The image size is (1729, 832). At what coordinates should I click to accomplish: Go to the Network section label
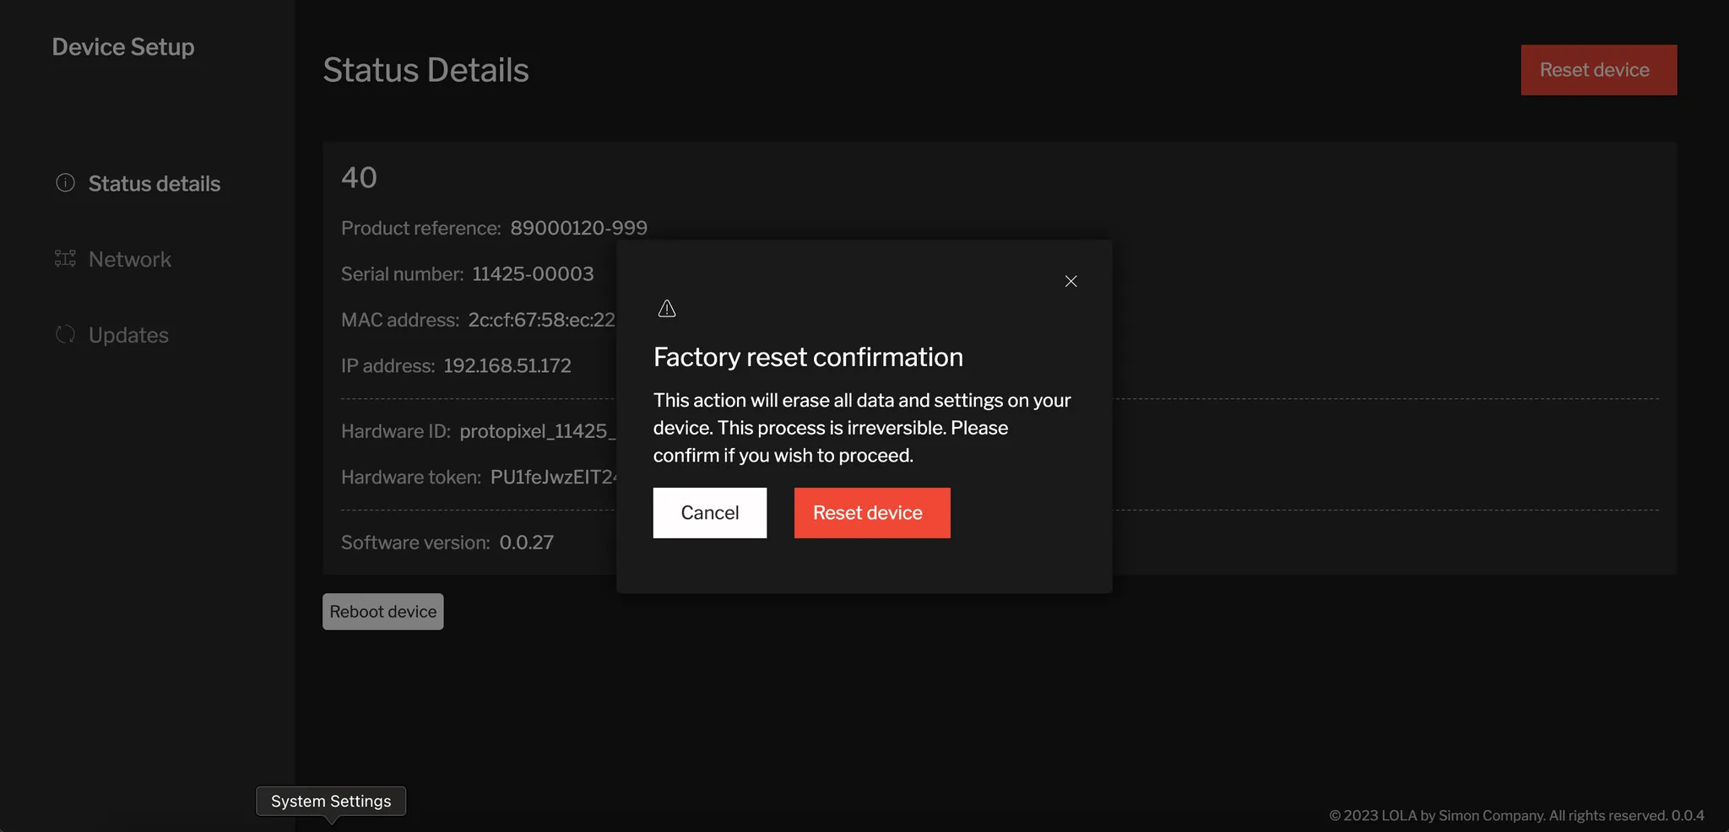[130, 260]
